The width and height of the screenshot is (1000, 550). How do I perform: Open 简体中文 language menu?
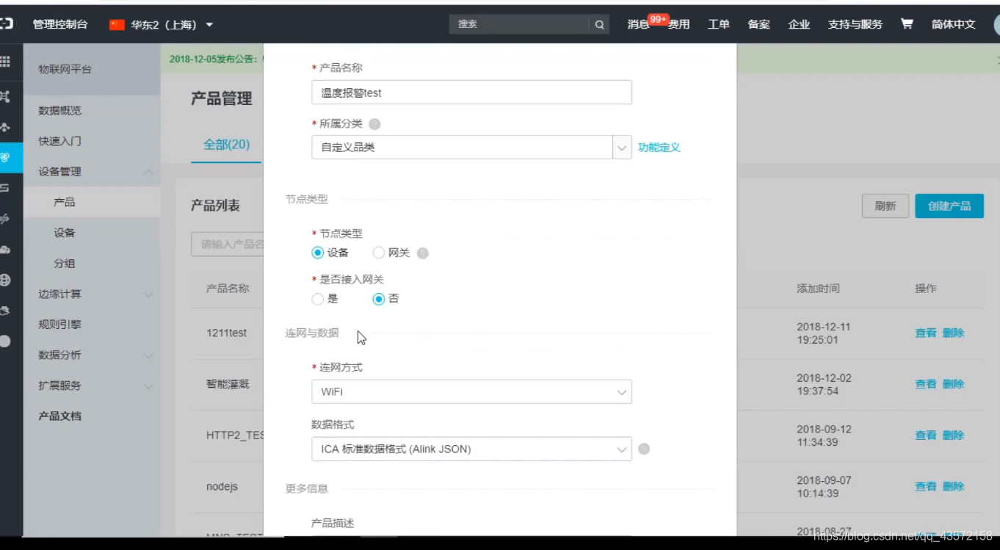954,24
